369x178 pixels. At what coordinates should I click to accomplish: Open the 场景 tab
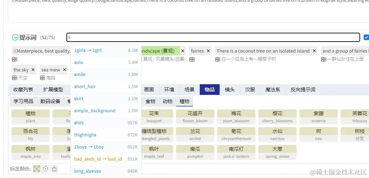(189, 90)
